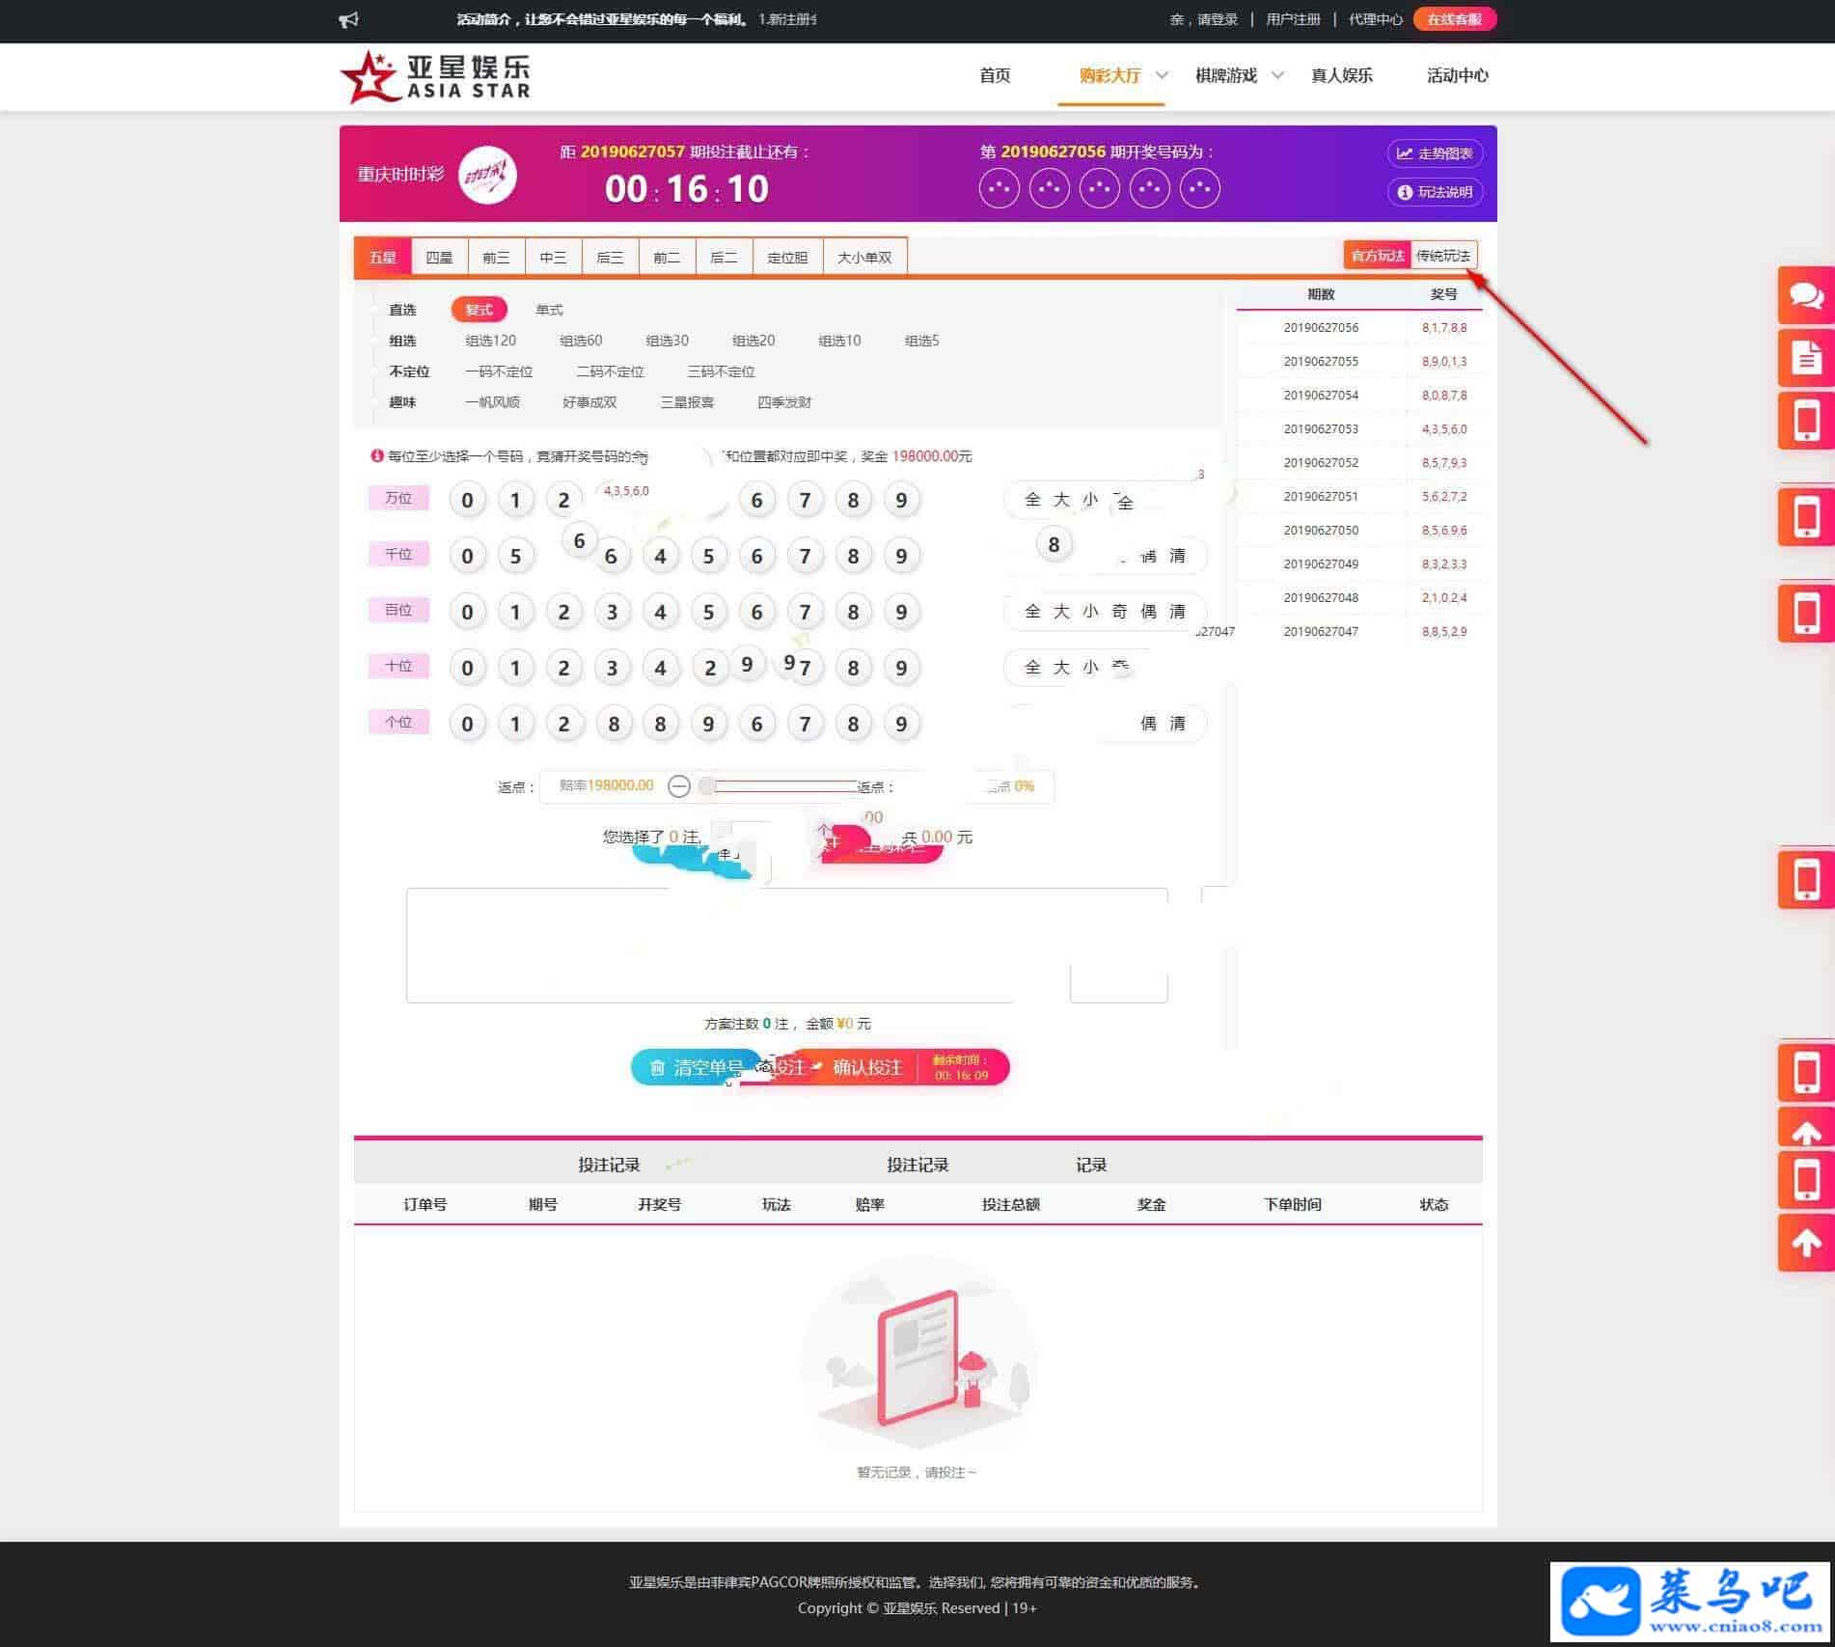Choose the 组选120 play type
The width and height of the screenshot is (1835, 1647).
[490, 341]
